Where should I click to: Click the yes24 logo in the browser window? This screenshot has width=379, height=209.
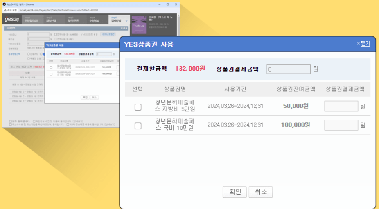pos(12,20)
